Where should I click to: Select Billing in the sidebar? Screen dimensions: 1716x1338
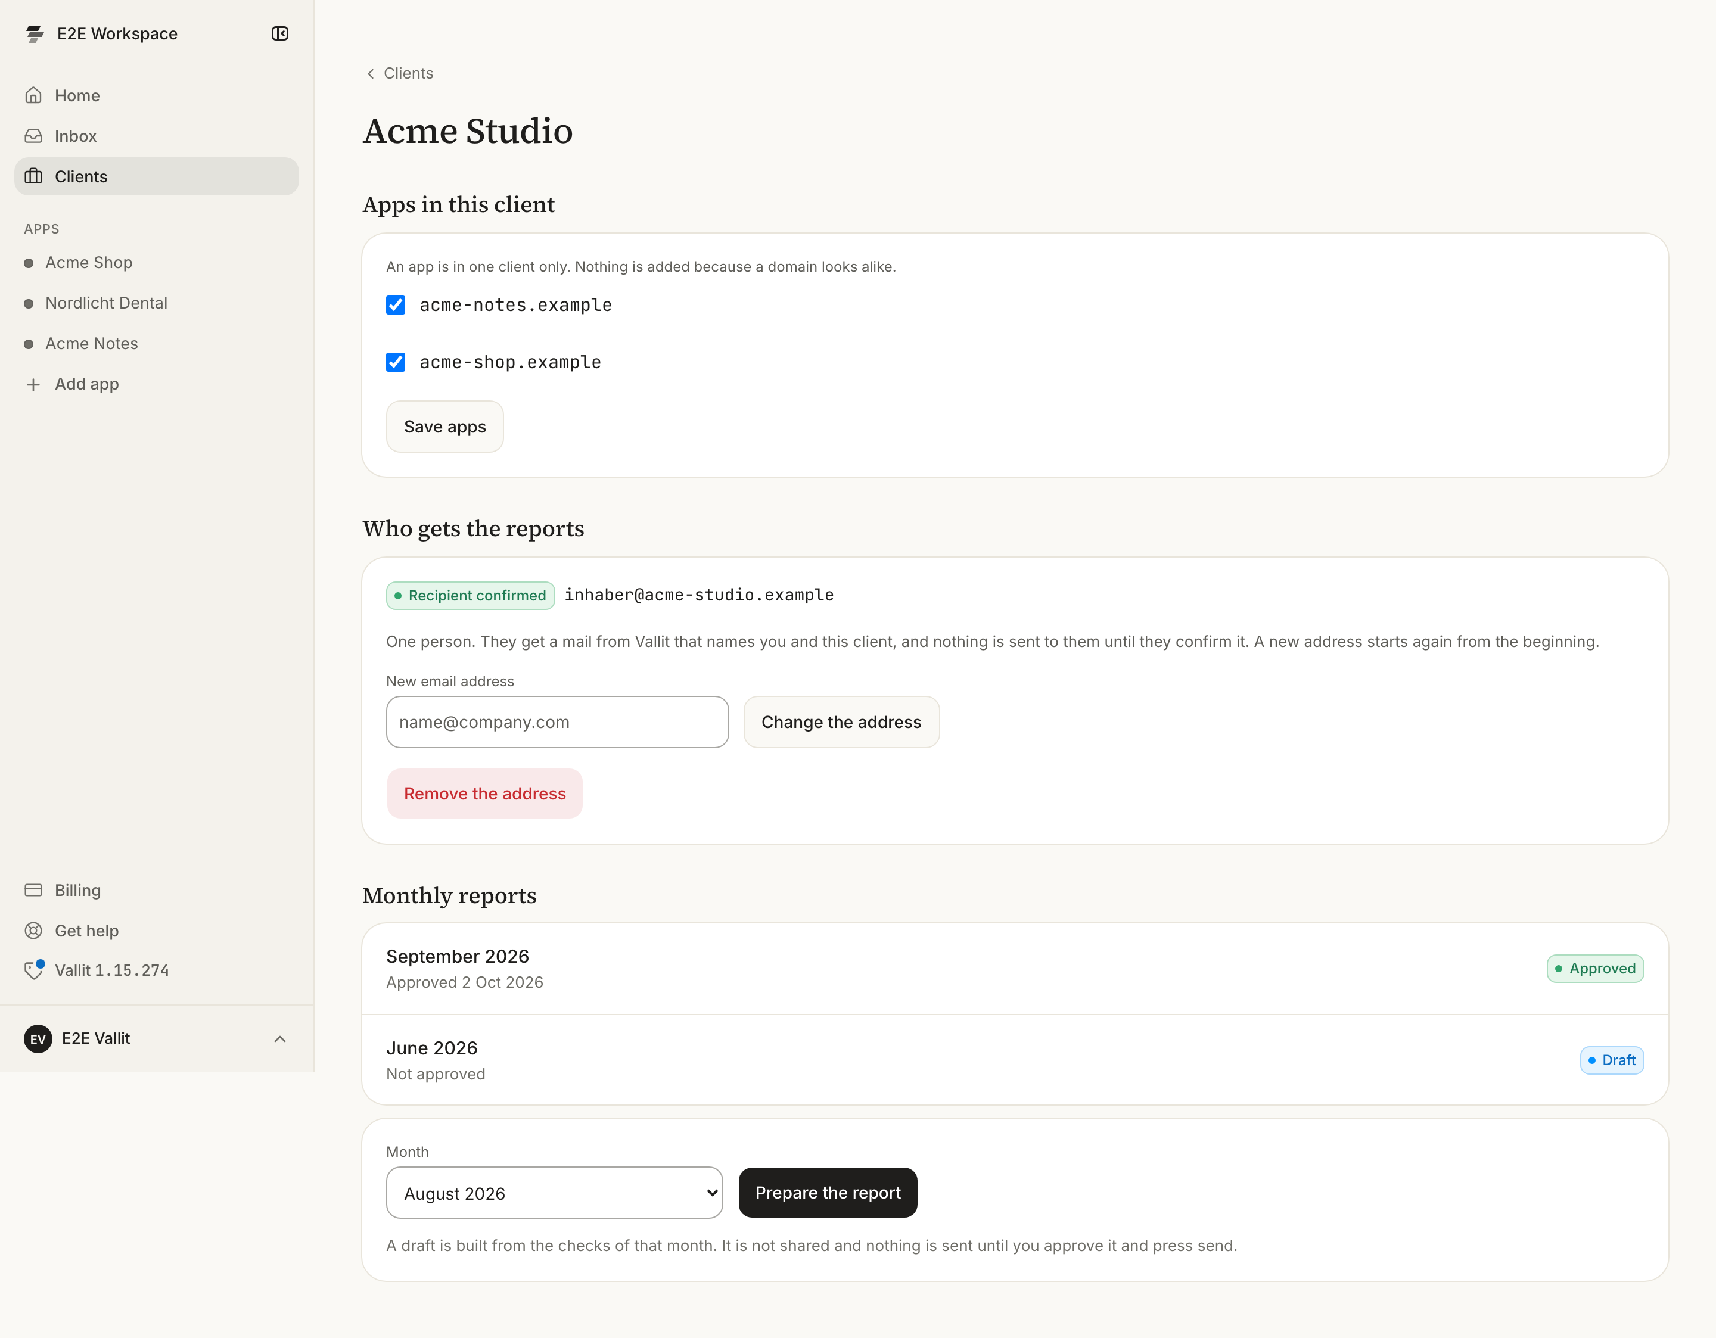156,890
